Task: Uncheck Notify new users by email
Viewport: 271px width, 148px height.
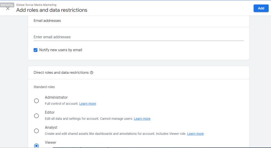Action: (35, 50)
